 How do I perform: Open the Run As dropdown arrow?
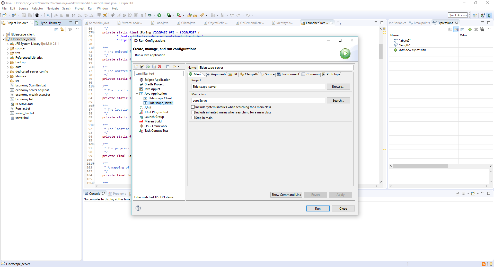[164, 15]
